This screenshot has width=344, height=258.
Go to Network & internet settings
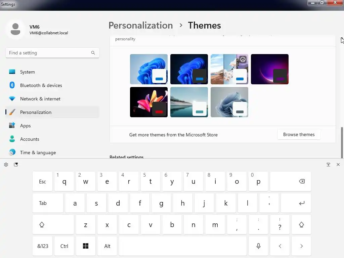52,99
